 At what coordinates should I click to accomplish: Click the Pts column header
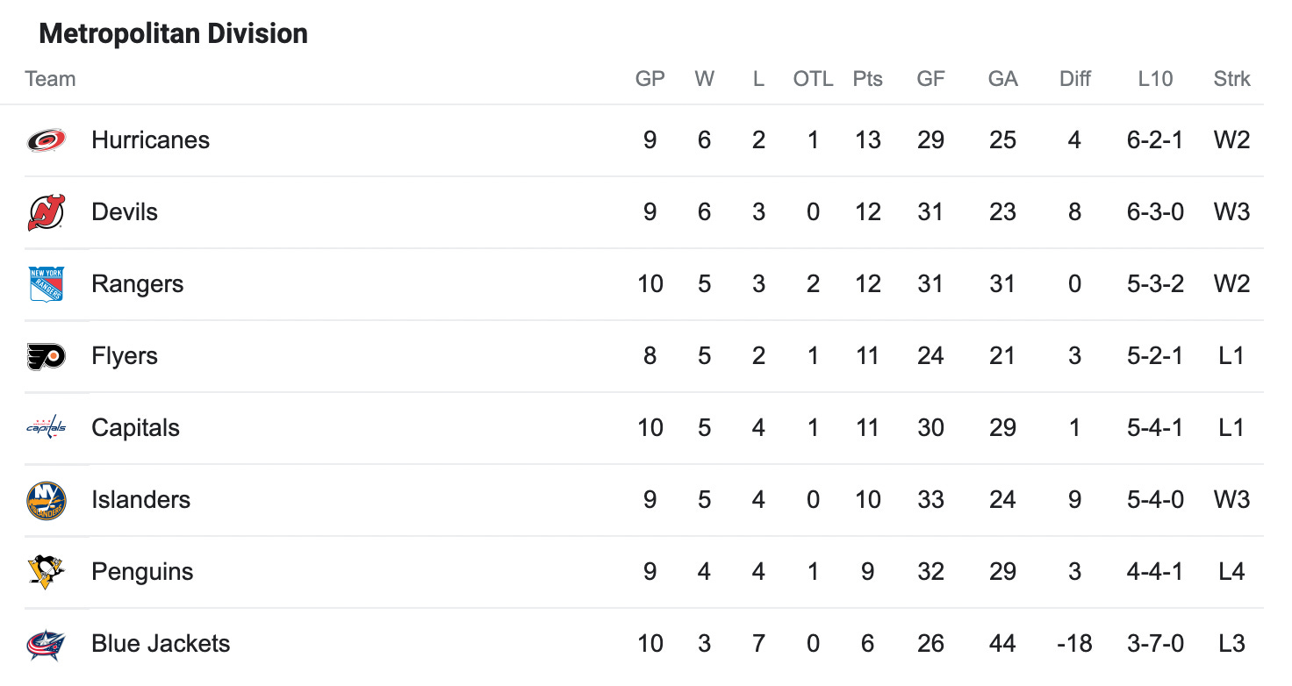pos(867,79)
